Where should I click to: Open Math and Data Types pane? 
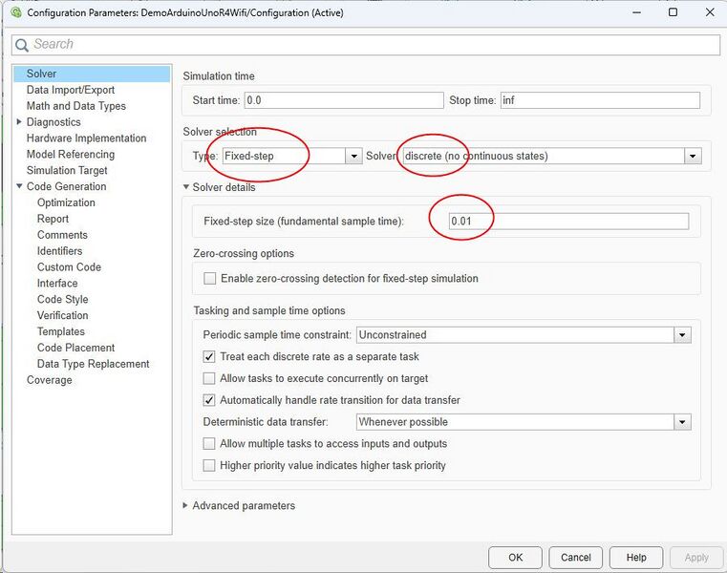pos(76,106)
